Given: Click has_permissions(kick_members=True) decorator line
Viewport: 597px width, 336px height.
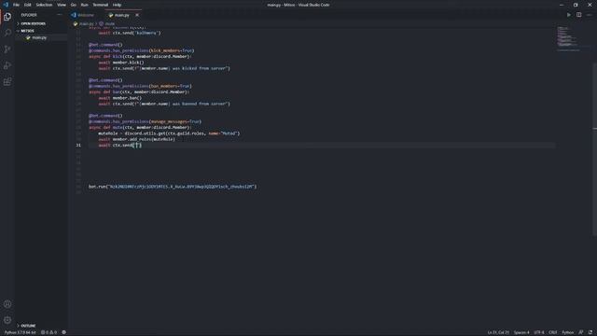Looking at the screenshot, I should [x=141, y=50].
